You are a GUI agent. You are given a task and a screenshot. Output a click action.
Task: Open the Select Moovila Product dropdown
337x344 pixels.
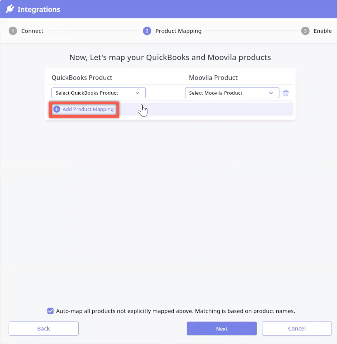(232, 93)
